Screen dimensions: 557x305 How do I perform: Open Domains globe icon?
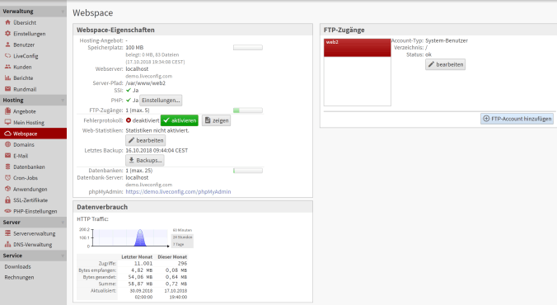7,144
